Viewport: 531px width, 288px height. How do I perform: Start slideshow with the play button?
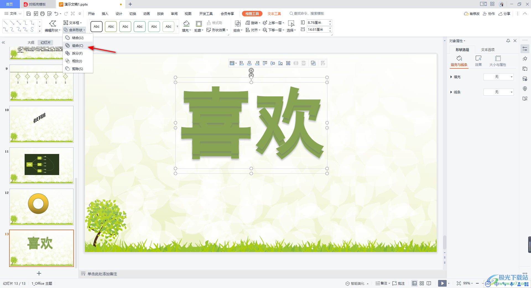click(442, 283)
